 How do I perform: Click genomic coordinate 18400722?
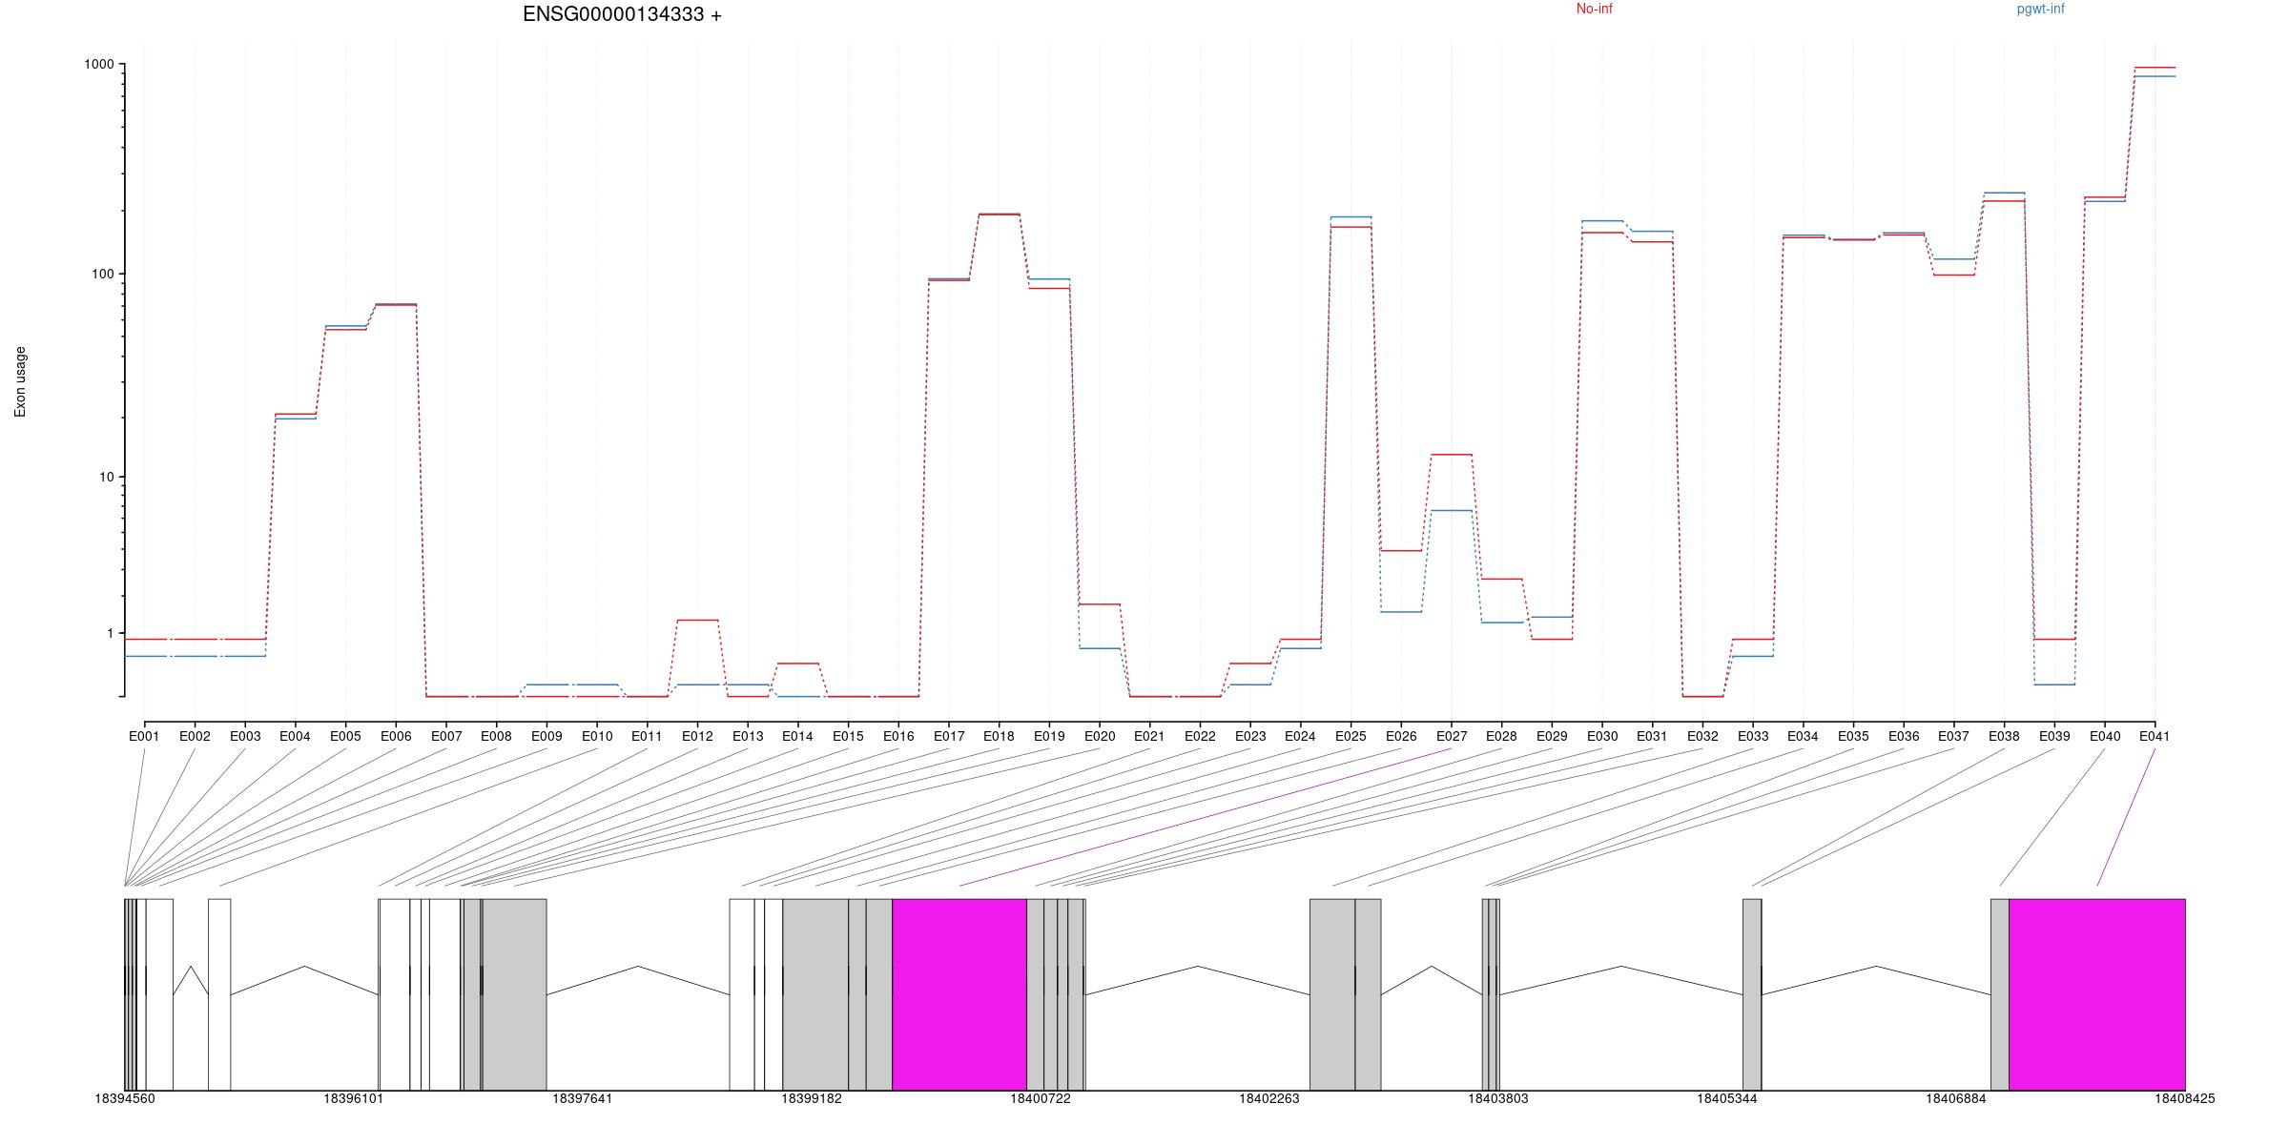pyautogui.click(x=1041, y=1099)
